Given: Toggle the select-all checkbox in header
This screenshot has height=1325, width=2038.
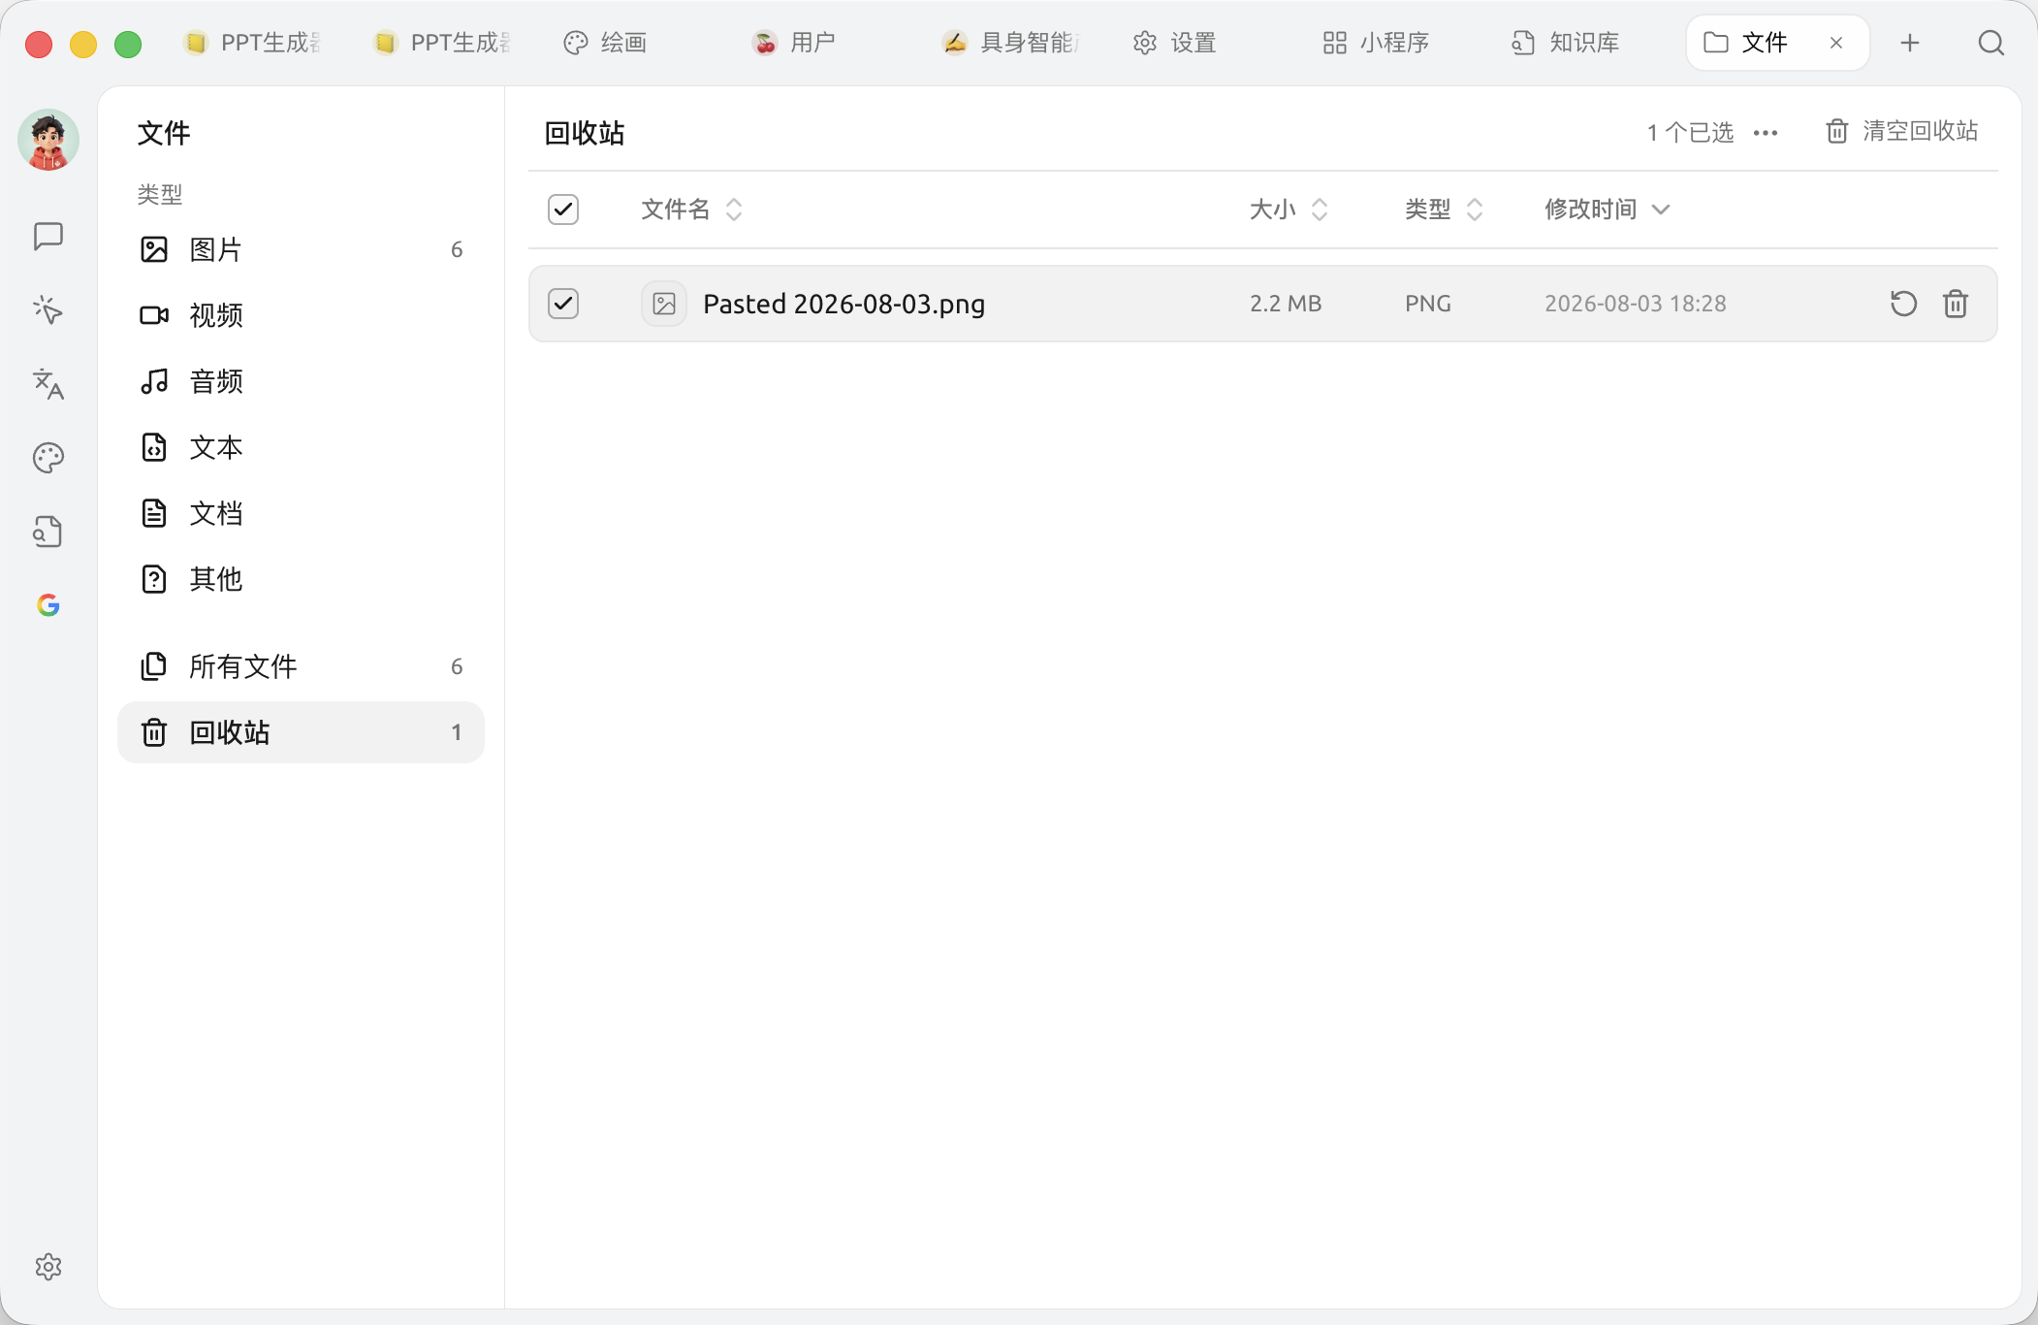Looking at the screenshot, I should coord(563,210).
